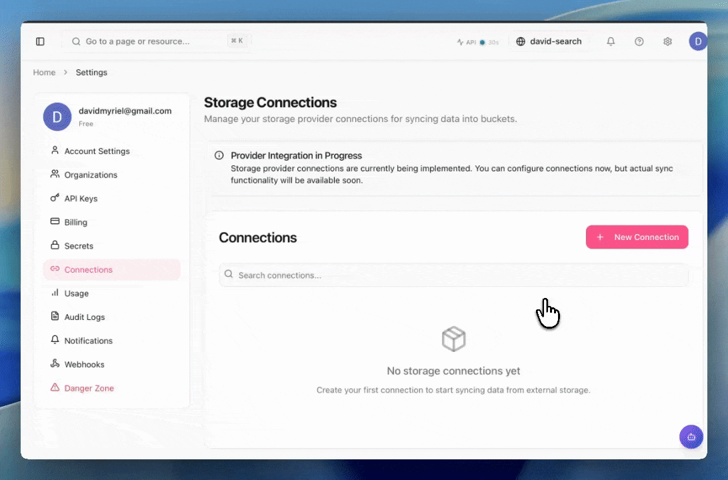728x480 pixels.
Task: Click the Billing credit card icon
Action: click(x=55, y=222)
